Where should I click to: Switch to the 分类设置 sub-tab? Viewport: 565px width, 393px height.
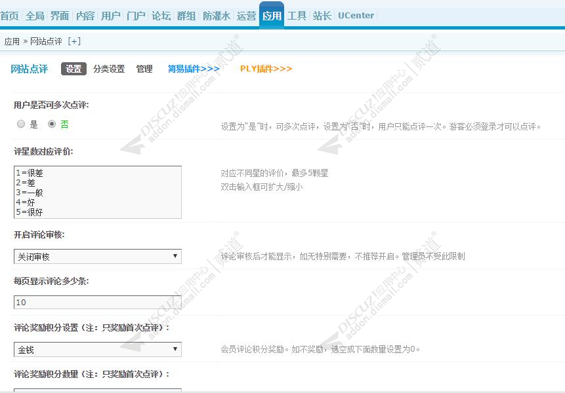click(109, 69)
